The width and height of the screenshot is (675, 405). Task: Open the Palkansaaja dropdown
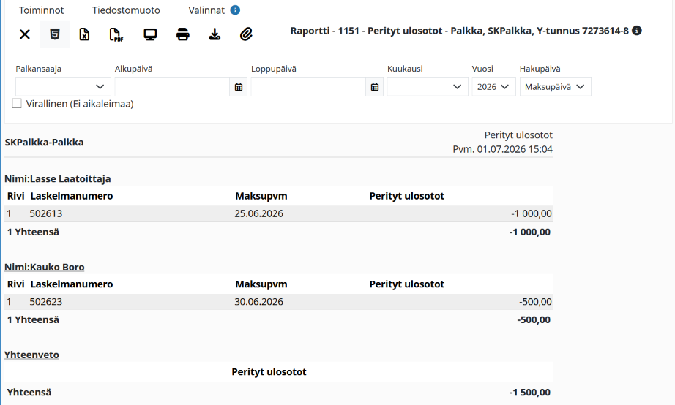(63, 87)
